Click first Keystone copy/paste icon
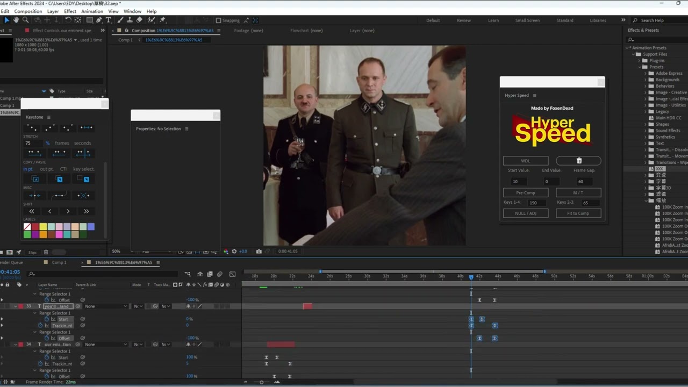Viewport: 688px width, 387px height. point(35,179)
